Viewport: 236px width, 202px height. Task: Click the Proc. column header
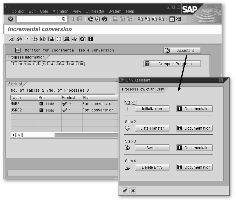tap(50, 98)
